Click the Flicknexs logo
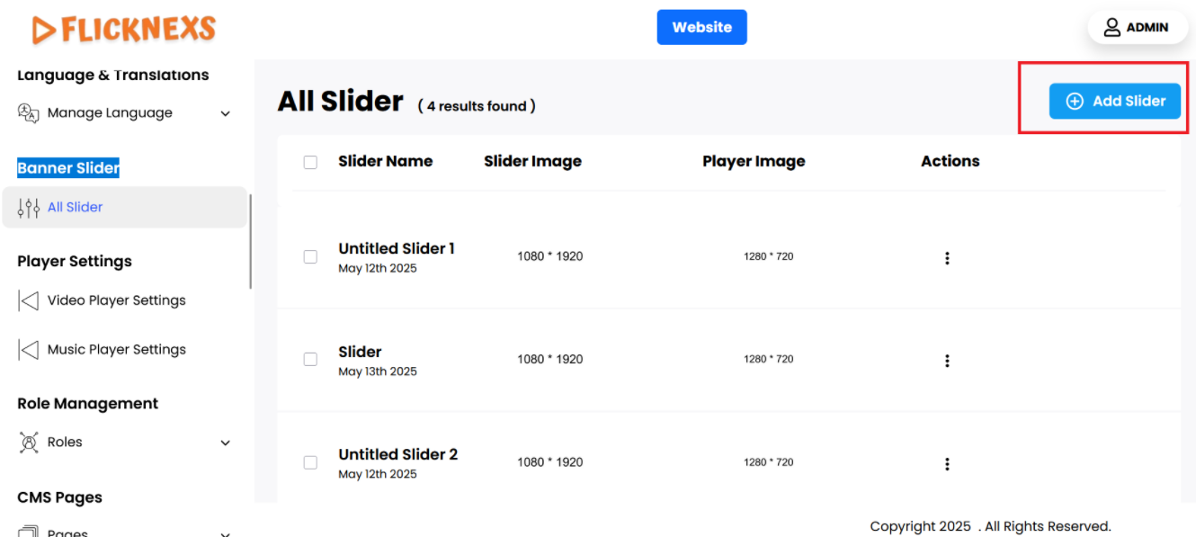The width and height of the screenshot is (1196, 537). (124, 30)
